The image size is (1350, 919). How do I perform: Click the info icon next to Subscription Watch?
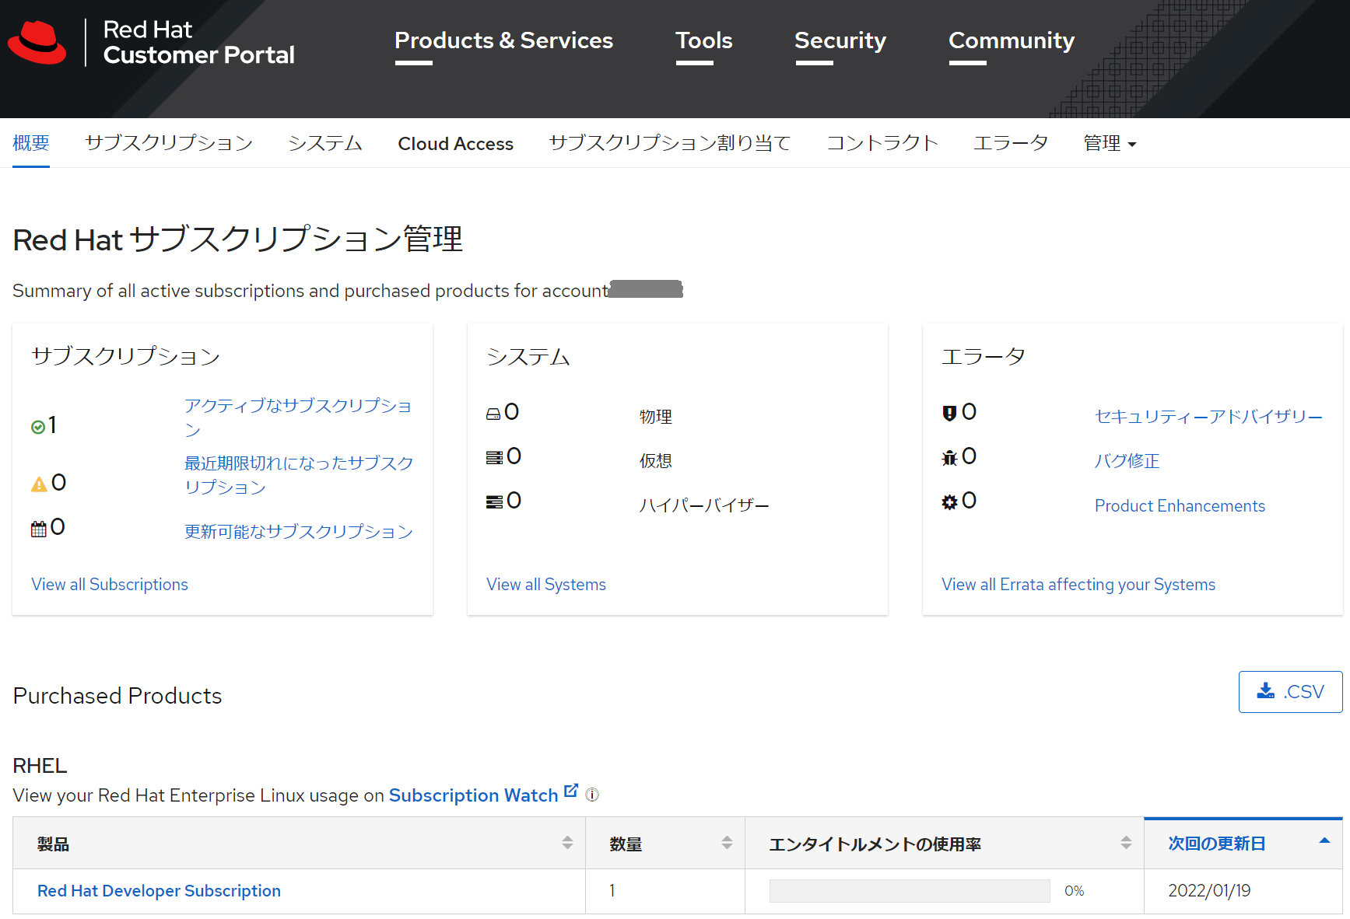click(x=592, y=795)
